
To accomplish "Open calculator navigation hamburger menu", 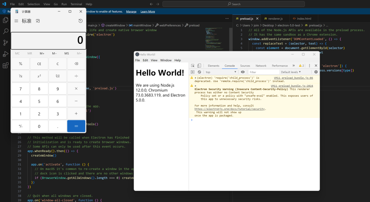I will pyautogui.click(x=16, y=21).
